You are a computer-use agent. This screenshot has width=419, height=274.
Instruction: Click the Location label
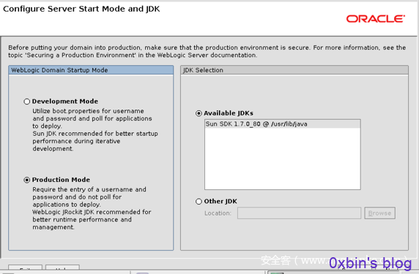[218, 213]
